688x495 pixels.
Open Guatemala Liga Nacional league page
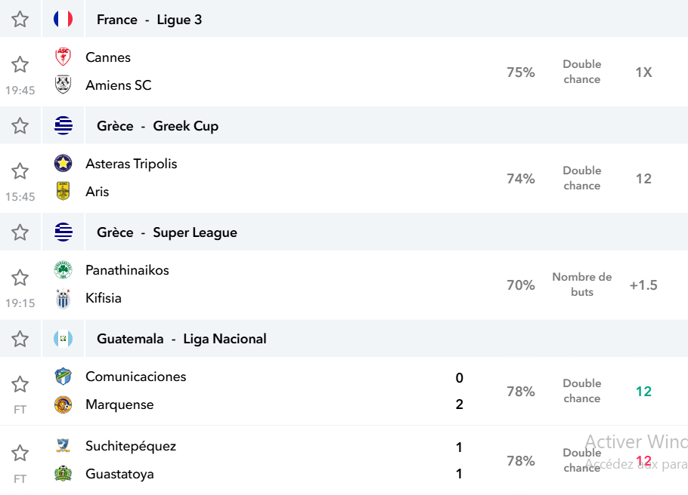click(x=181, y=339)
